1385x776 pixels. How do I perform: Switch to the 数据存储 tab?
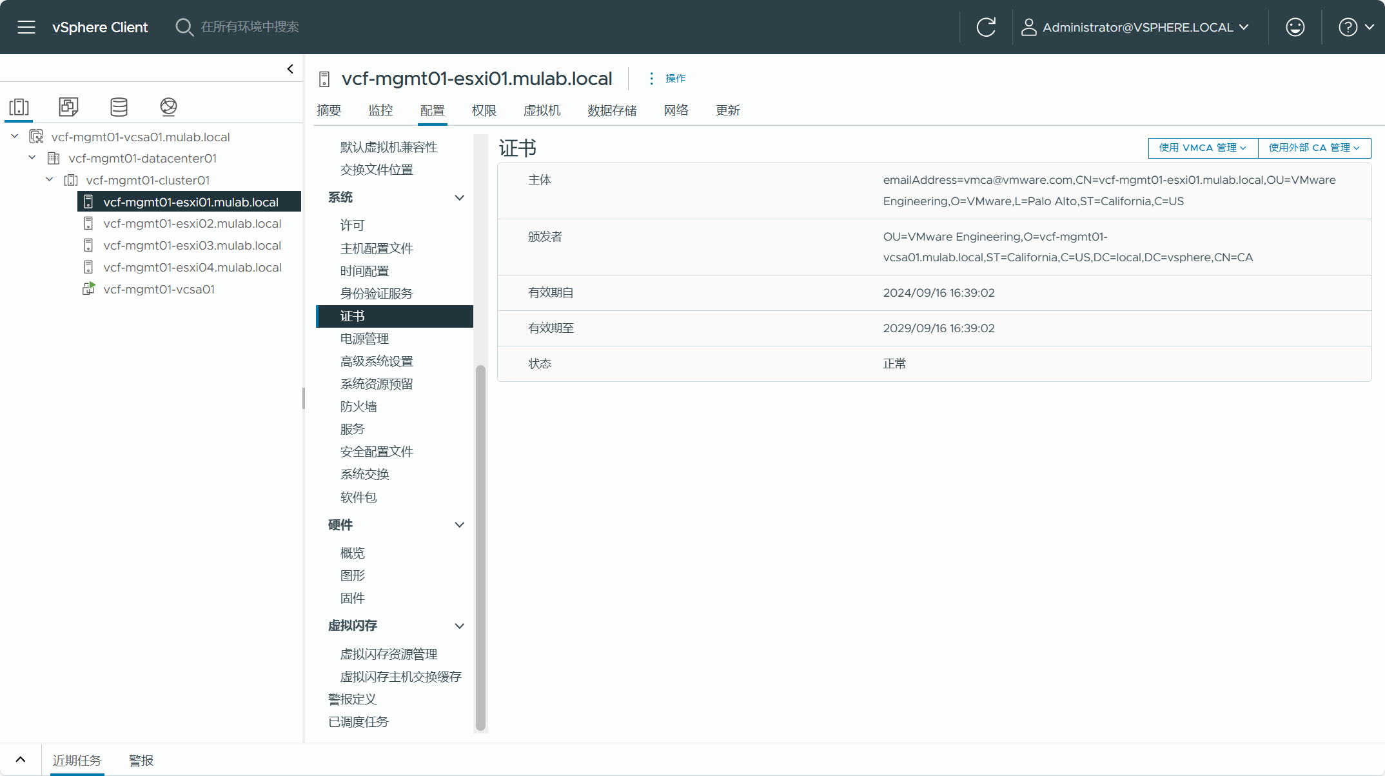pyautogui.click(x=612, y=110)
